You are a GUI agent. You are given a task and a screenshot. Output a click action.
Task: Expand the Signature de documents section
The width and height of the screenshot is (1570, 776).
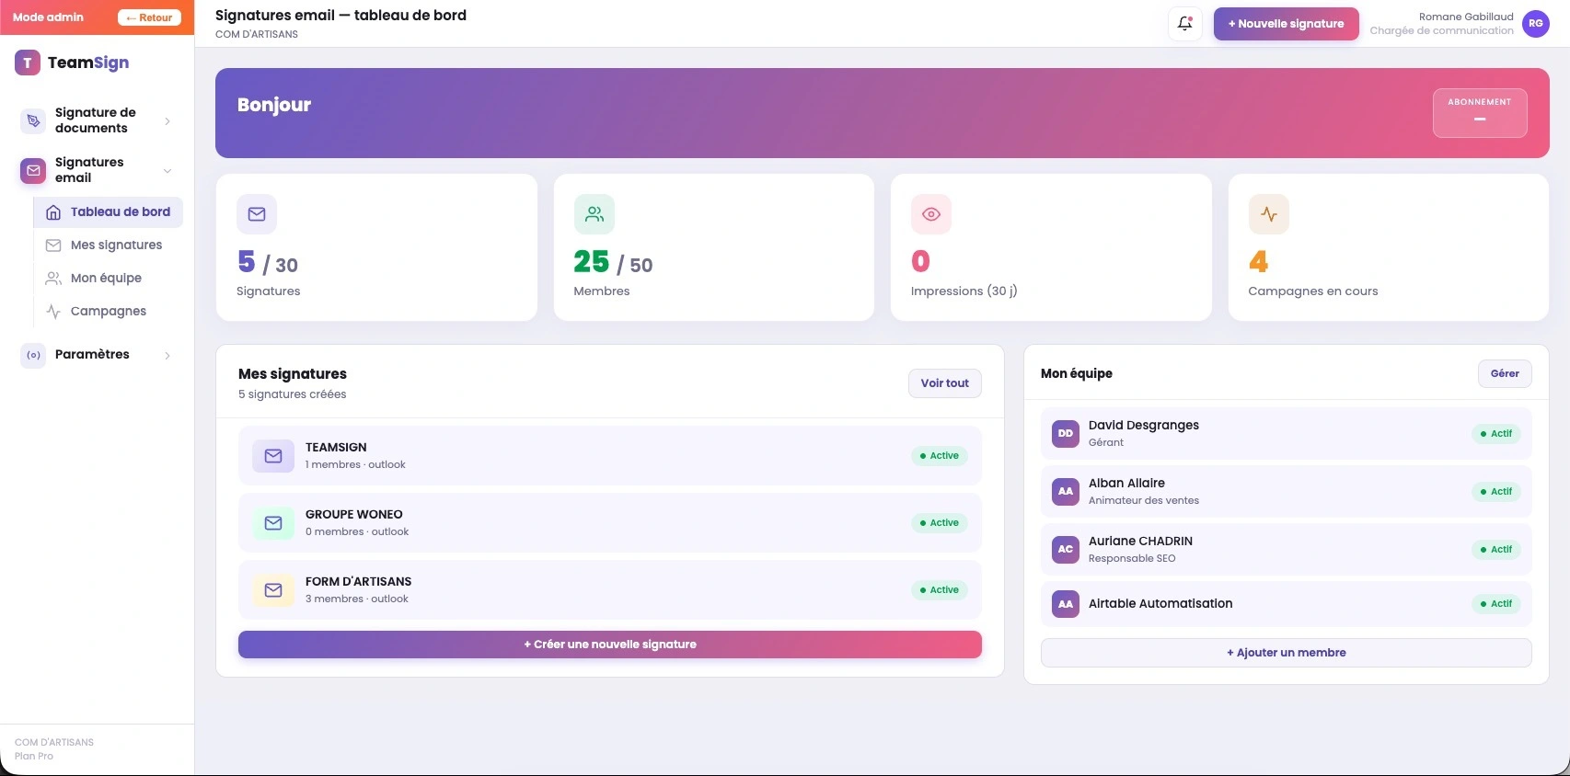[167, 121]
